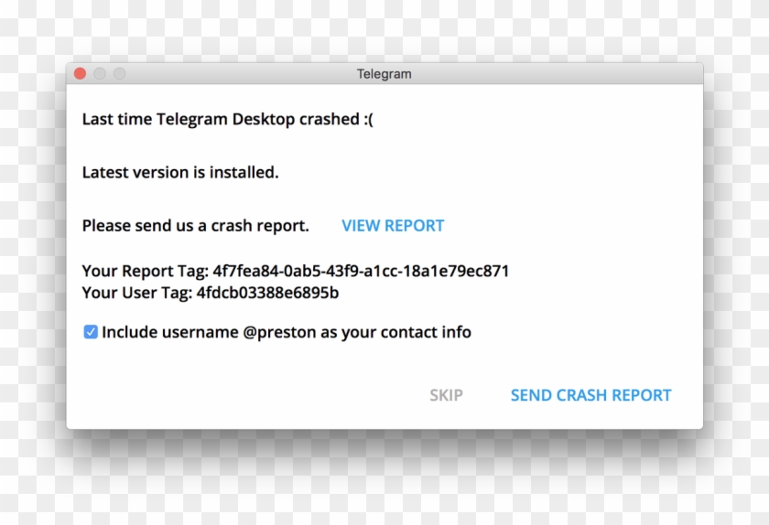Click the "Please send us a crash report." text
Screen dimensions: 769x525
(x=196, y=226)
